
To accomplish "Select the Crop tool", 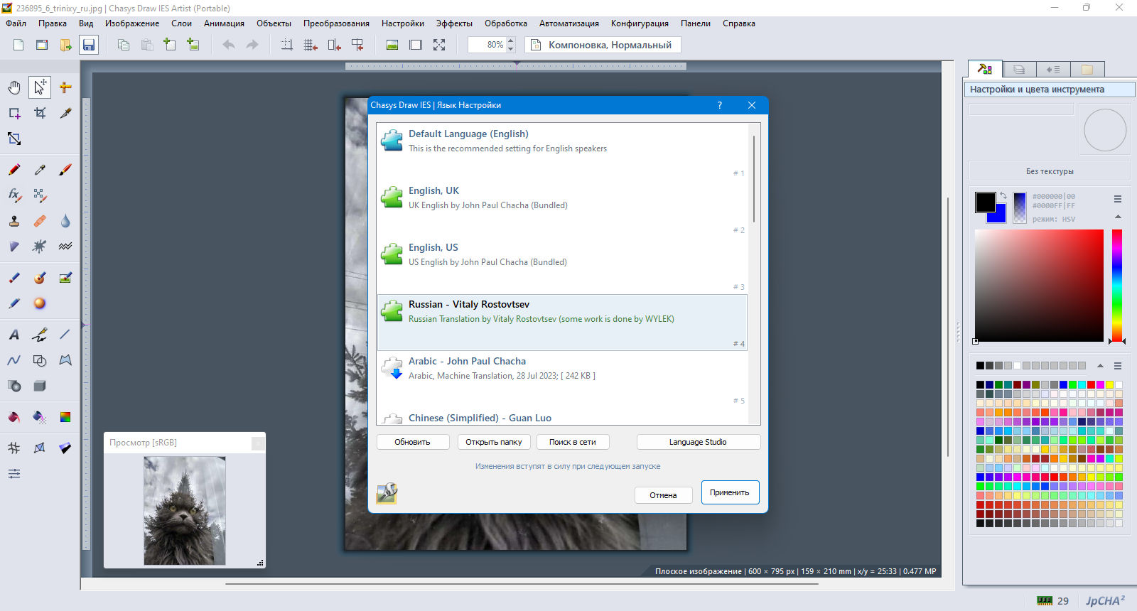I will pos(40,113).
